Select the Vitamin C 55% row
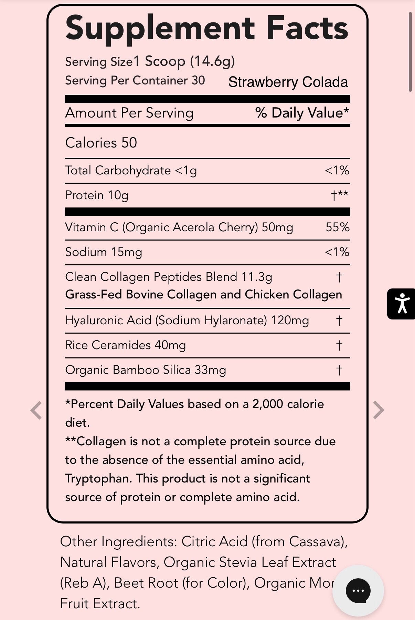This screenshot has height=620, width=415. (x=207, y=227)
